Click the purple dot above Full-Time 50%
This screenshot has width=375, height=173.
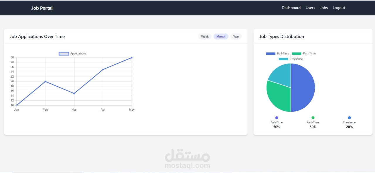(x=277, y=118)
